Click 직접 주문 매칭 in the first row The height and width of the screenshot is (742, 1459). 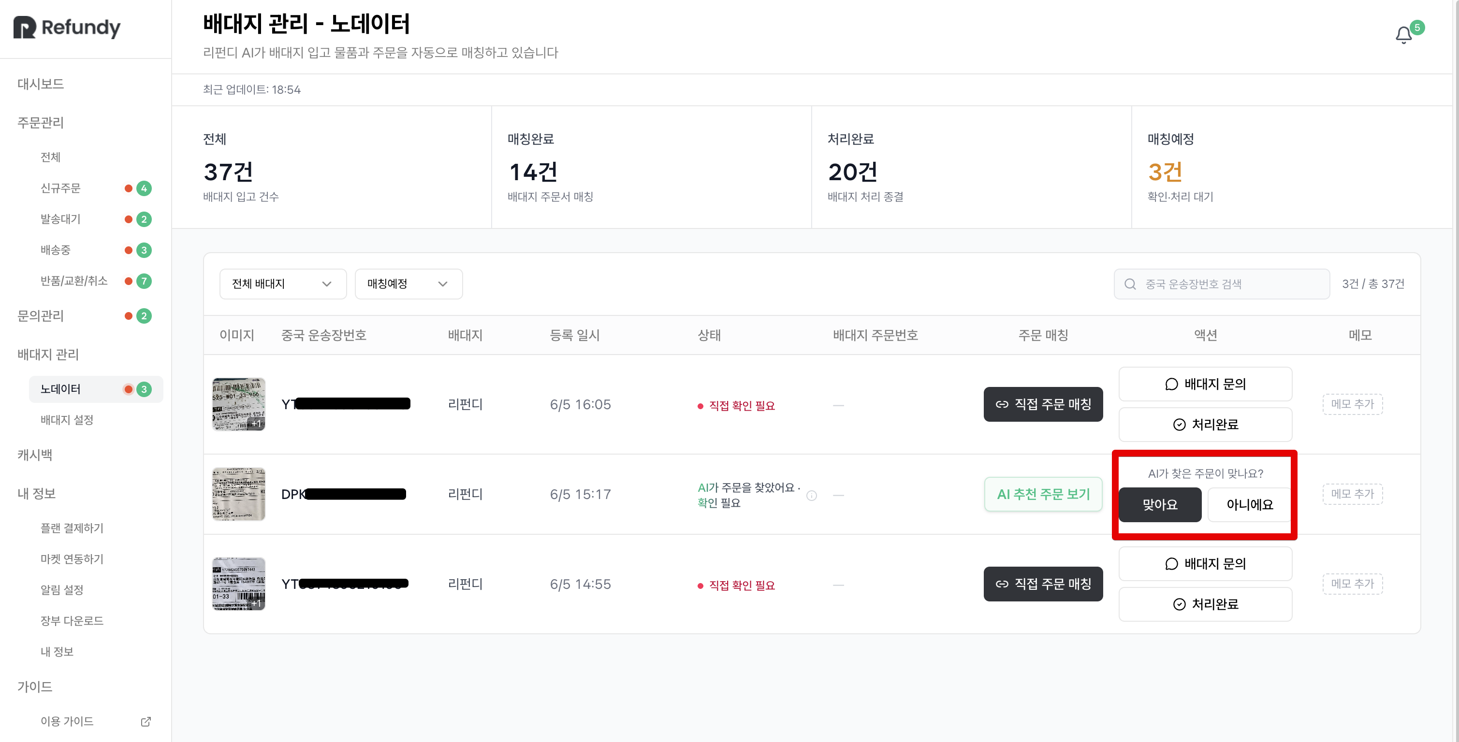point(1043,404)
